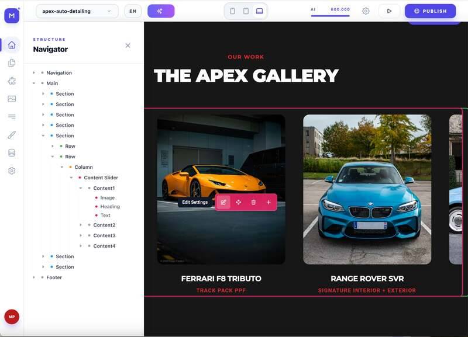
Task: Click the SIGNATURE INTERIOR + EXTERIOR subtitle
Action: pyautogui.click(x=367, y=290)
